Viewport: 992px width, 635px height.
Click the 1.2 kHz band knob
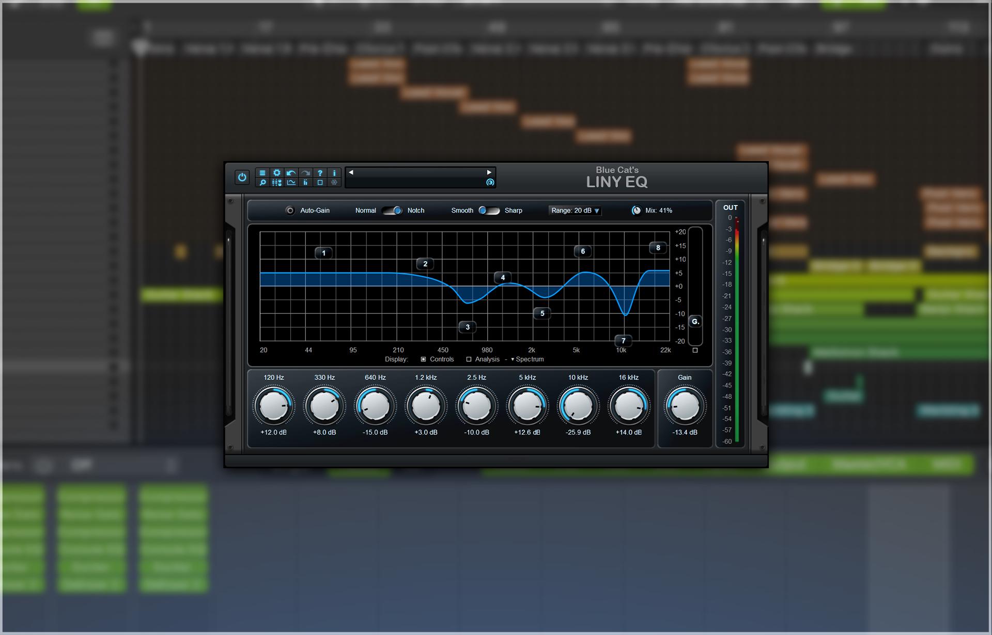pos(426,406)
